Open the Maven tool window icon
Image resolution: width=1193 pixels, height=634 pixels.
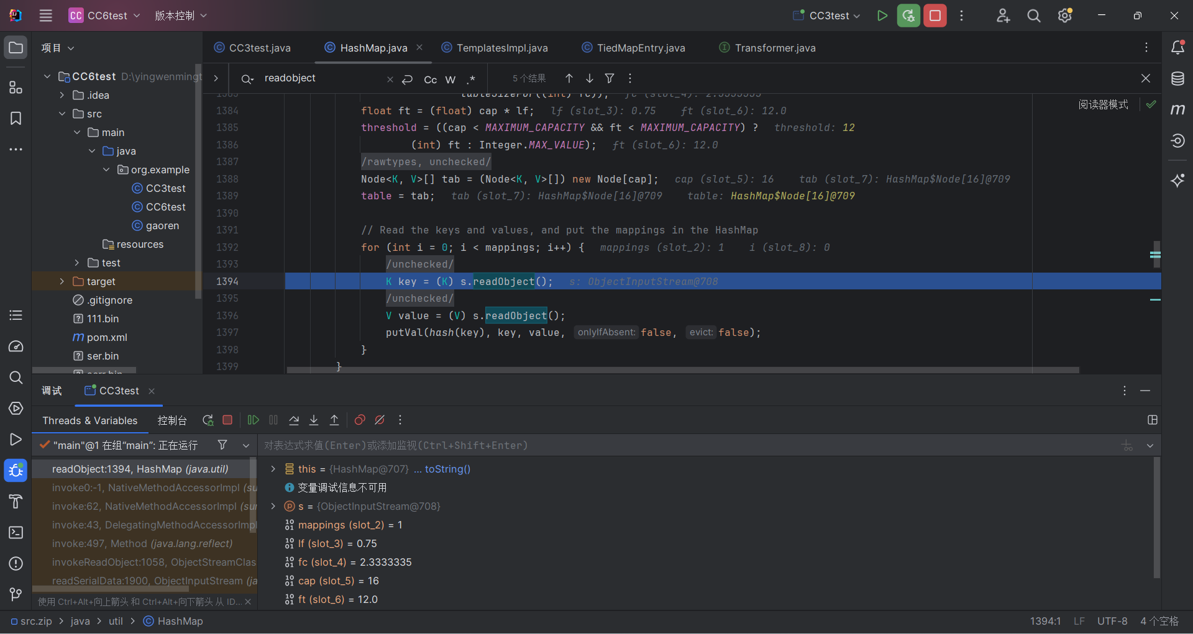click(1177, 110)
